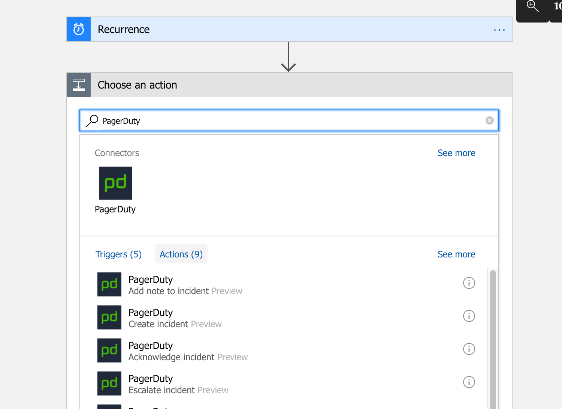Viewport: 562px width, 409px height.
Task: Click the PagerDuty icon beside Create incident
Action: click(109, 317)
